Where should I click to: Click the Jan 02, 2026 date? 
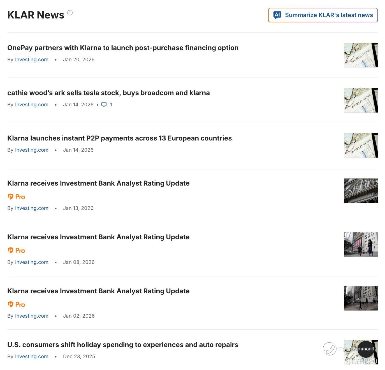pos(79,316)
